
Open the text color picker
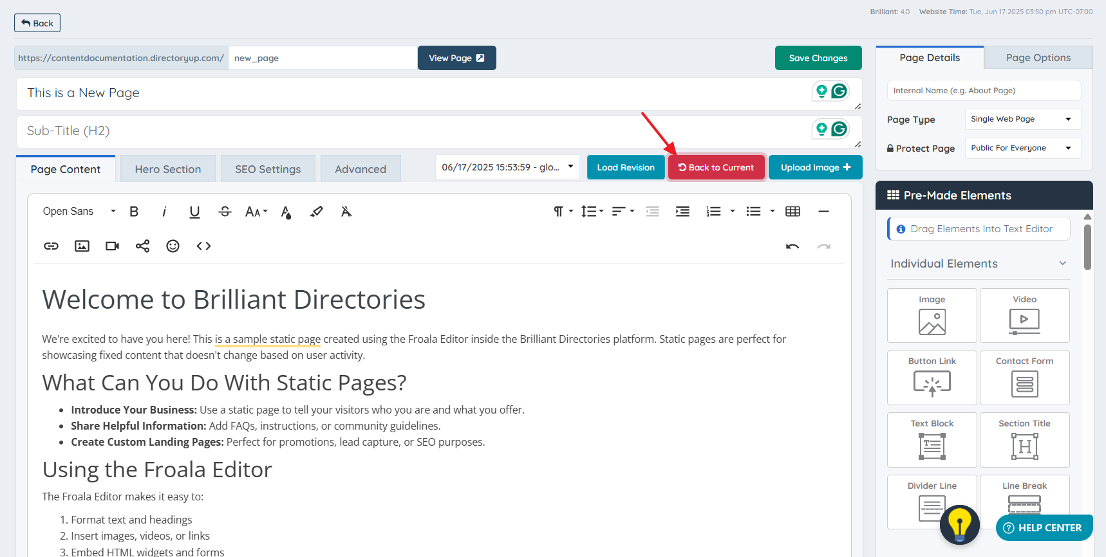pos(286,212)
